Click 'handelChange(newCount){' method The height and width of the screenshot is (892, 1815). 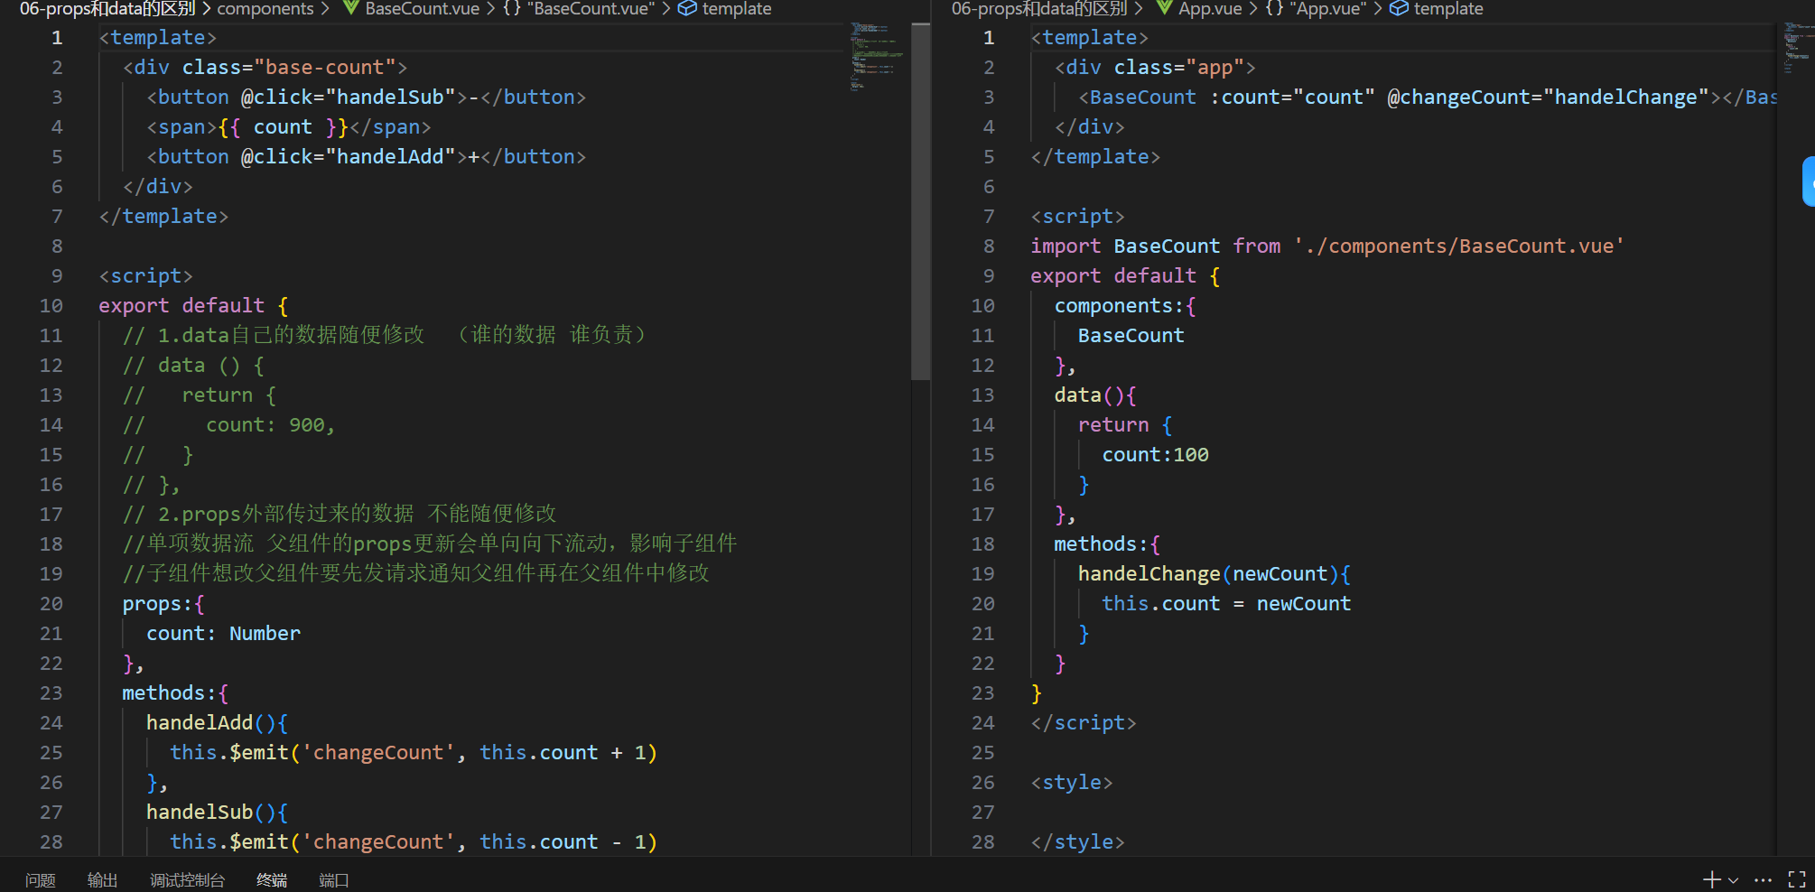click(x=1214, y=574)
